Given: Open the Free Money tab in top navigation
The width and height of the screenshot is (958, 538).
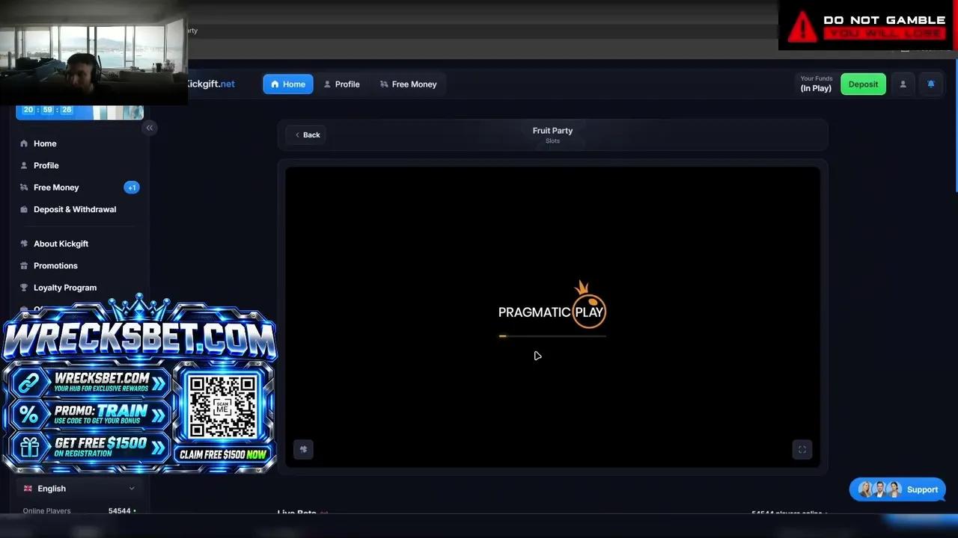Looking at the screenshot, I should pyautogui.click(x=408, y=84).
